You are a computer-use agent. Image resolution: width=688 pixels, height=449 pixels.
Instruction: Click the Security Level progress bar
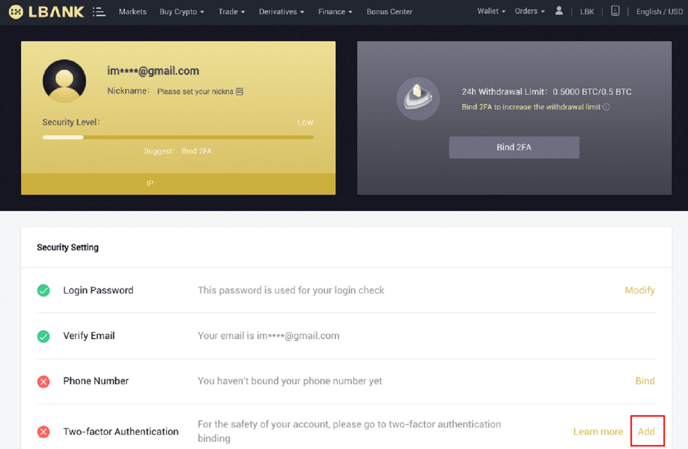[178, 137]
